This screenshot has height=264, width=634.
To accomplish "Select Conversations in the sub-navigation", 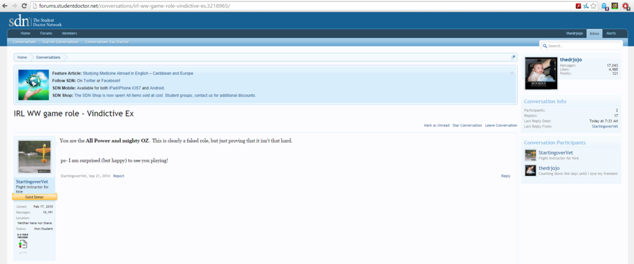I will pos(24,42).
